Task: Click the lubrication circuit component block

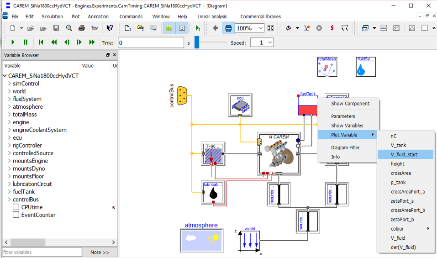Action: 213,192
